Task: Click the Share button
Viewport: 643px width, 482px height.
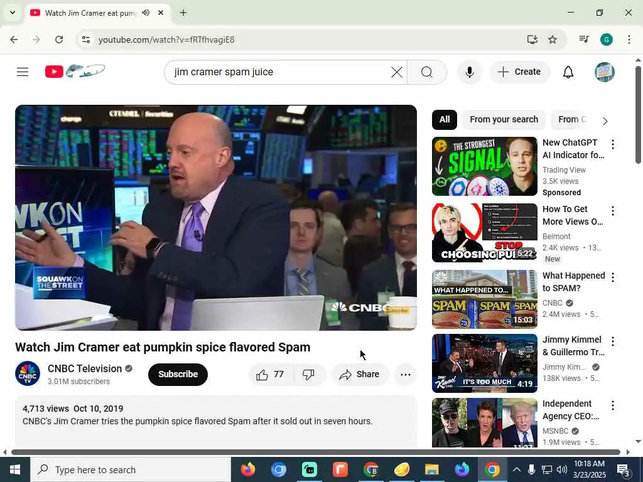Action: tap(359, 374)
